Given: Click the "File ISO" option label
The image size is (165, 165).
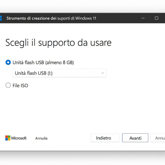Looking at the screenshot, I should click(20, 86).
